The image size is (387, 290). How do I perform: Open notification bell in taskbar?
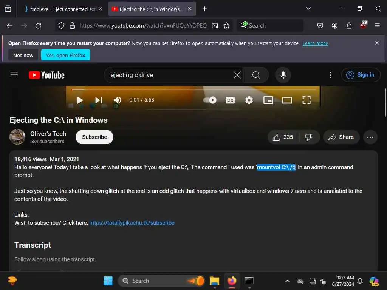[x=360, y=281]
